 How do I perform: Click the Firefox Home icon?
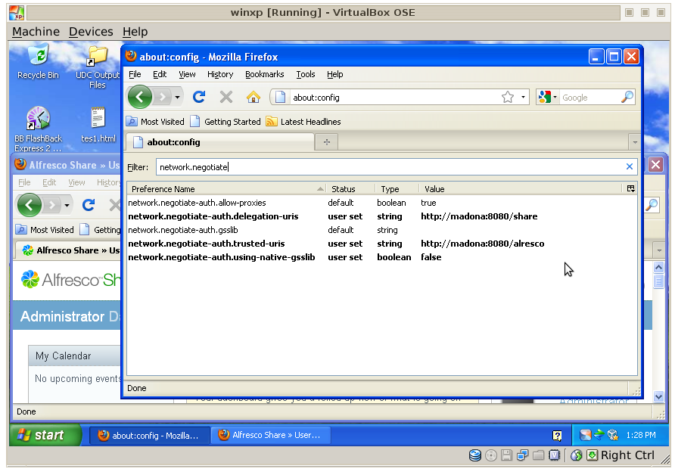[253, 97]
